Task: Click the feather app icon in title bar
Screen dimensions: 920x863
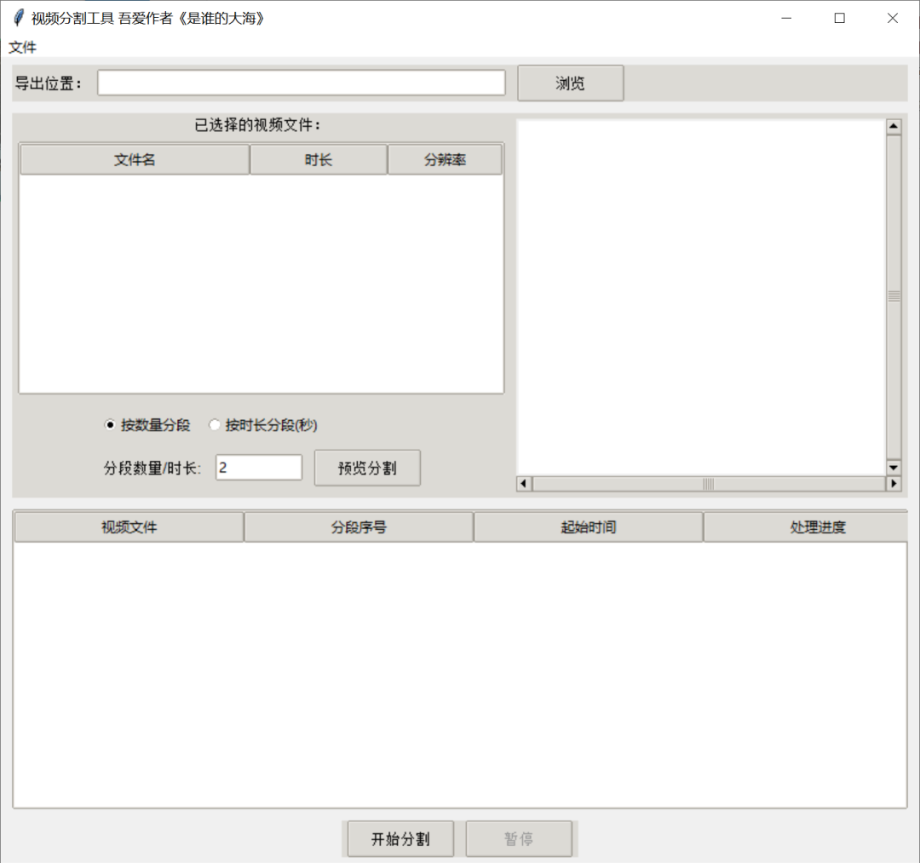Action: click(18, 18)
